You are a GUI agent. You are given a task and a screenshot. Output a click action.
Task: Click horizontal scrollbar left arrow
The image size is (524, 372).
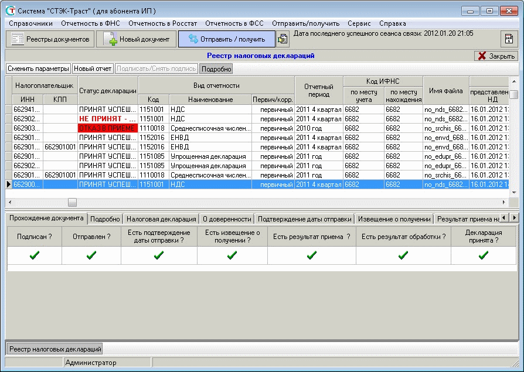click(x=10, y=202)
